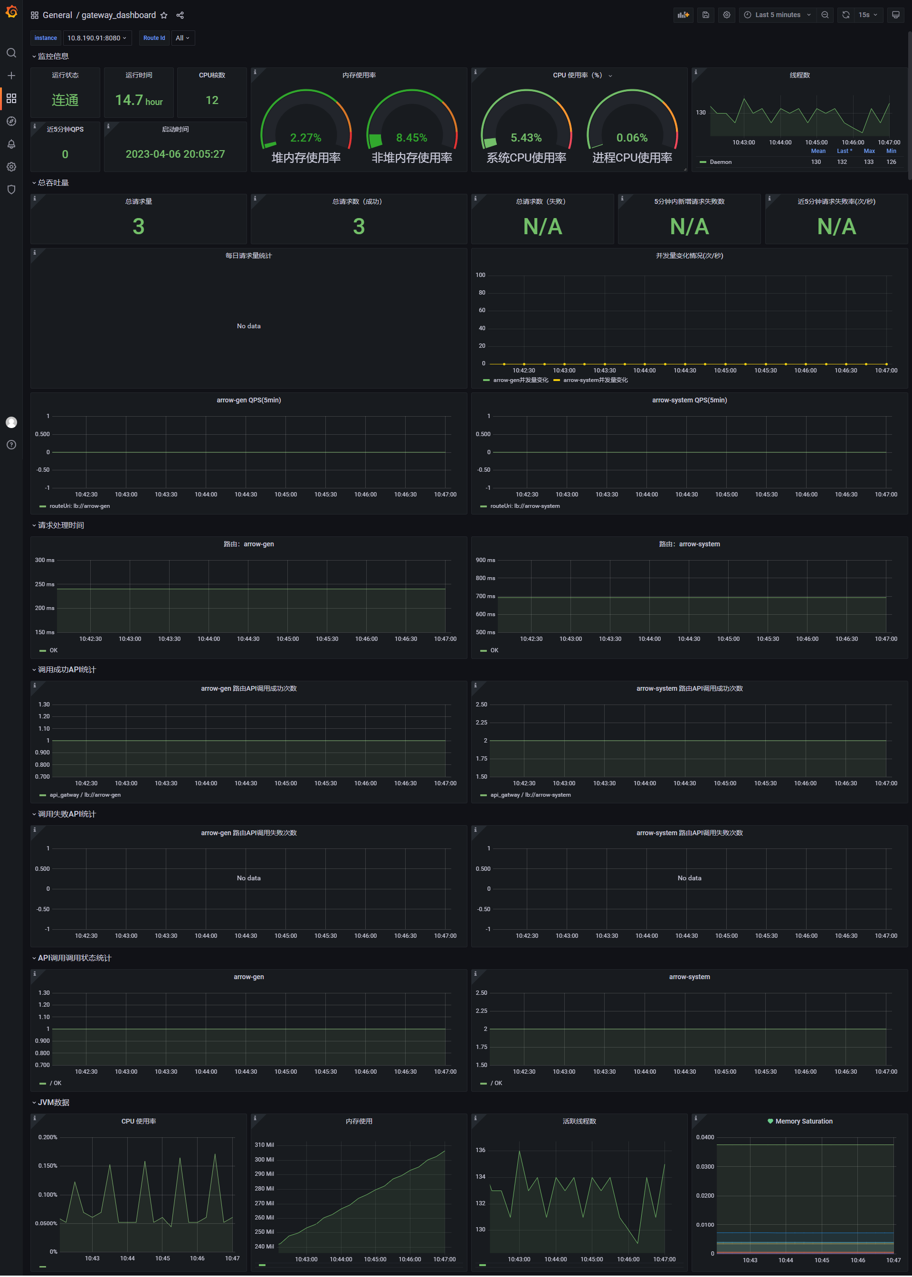The image size is (912, 1277).
Task: Click the share dashboard icon
Action: point(180,15)
